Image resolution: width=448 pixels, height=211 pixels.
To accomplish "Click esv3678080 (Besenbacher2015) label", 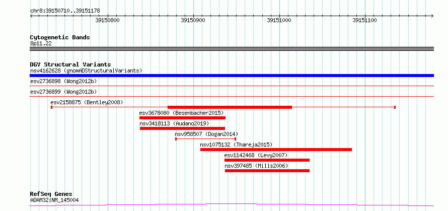I will (181, 113).
